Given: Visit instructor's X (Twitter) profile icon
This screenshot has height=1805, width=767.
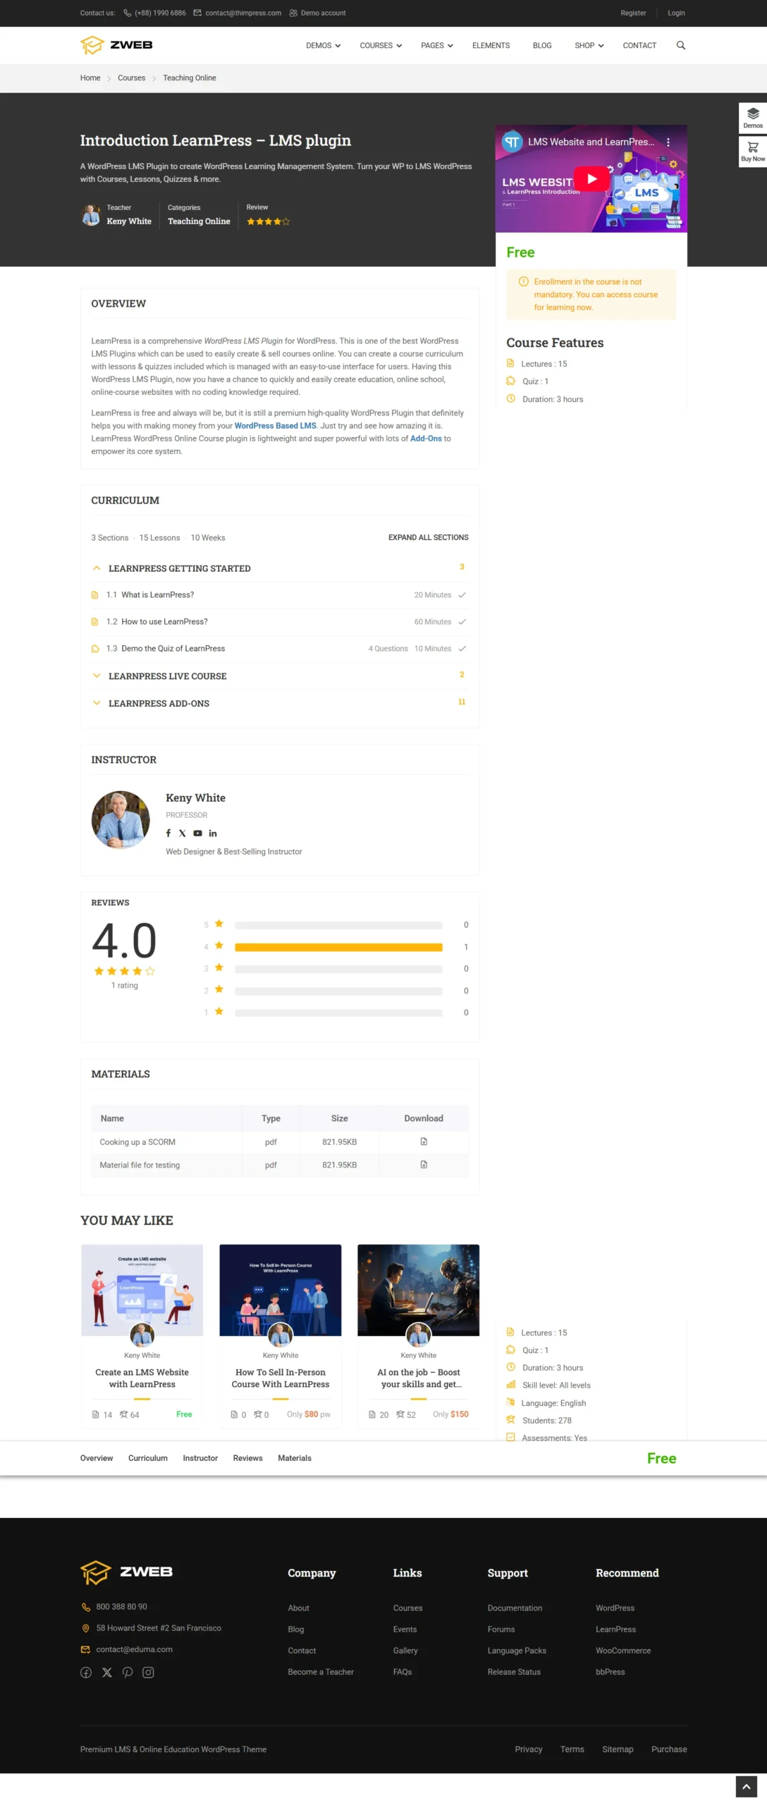Looking at the screenshot, I should (x=183, y=833).
